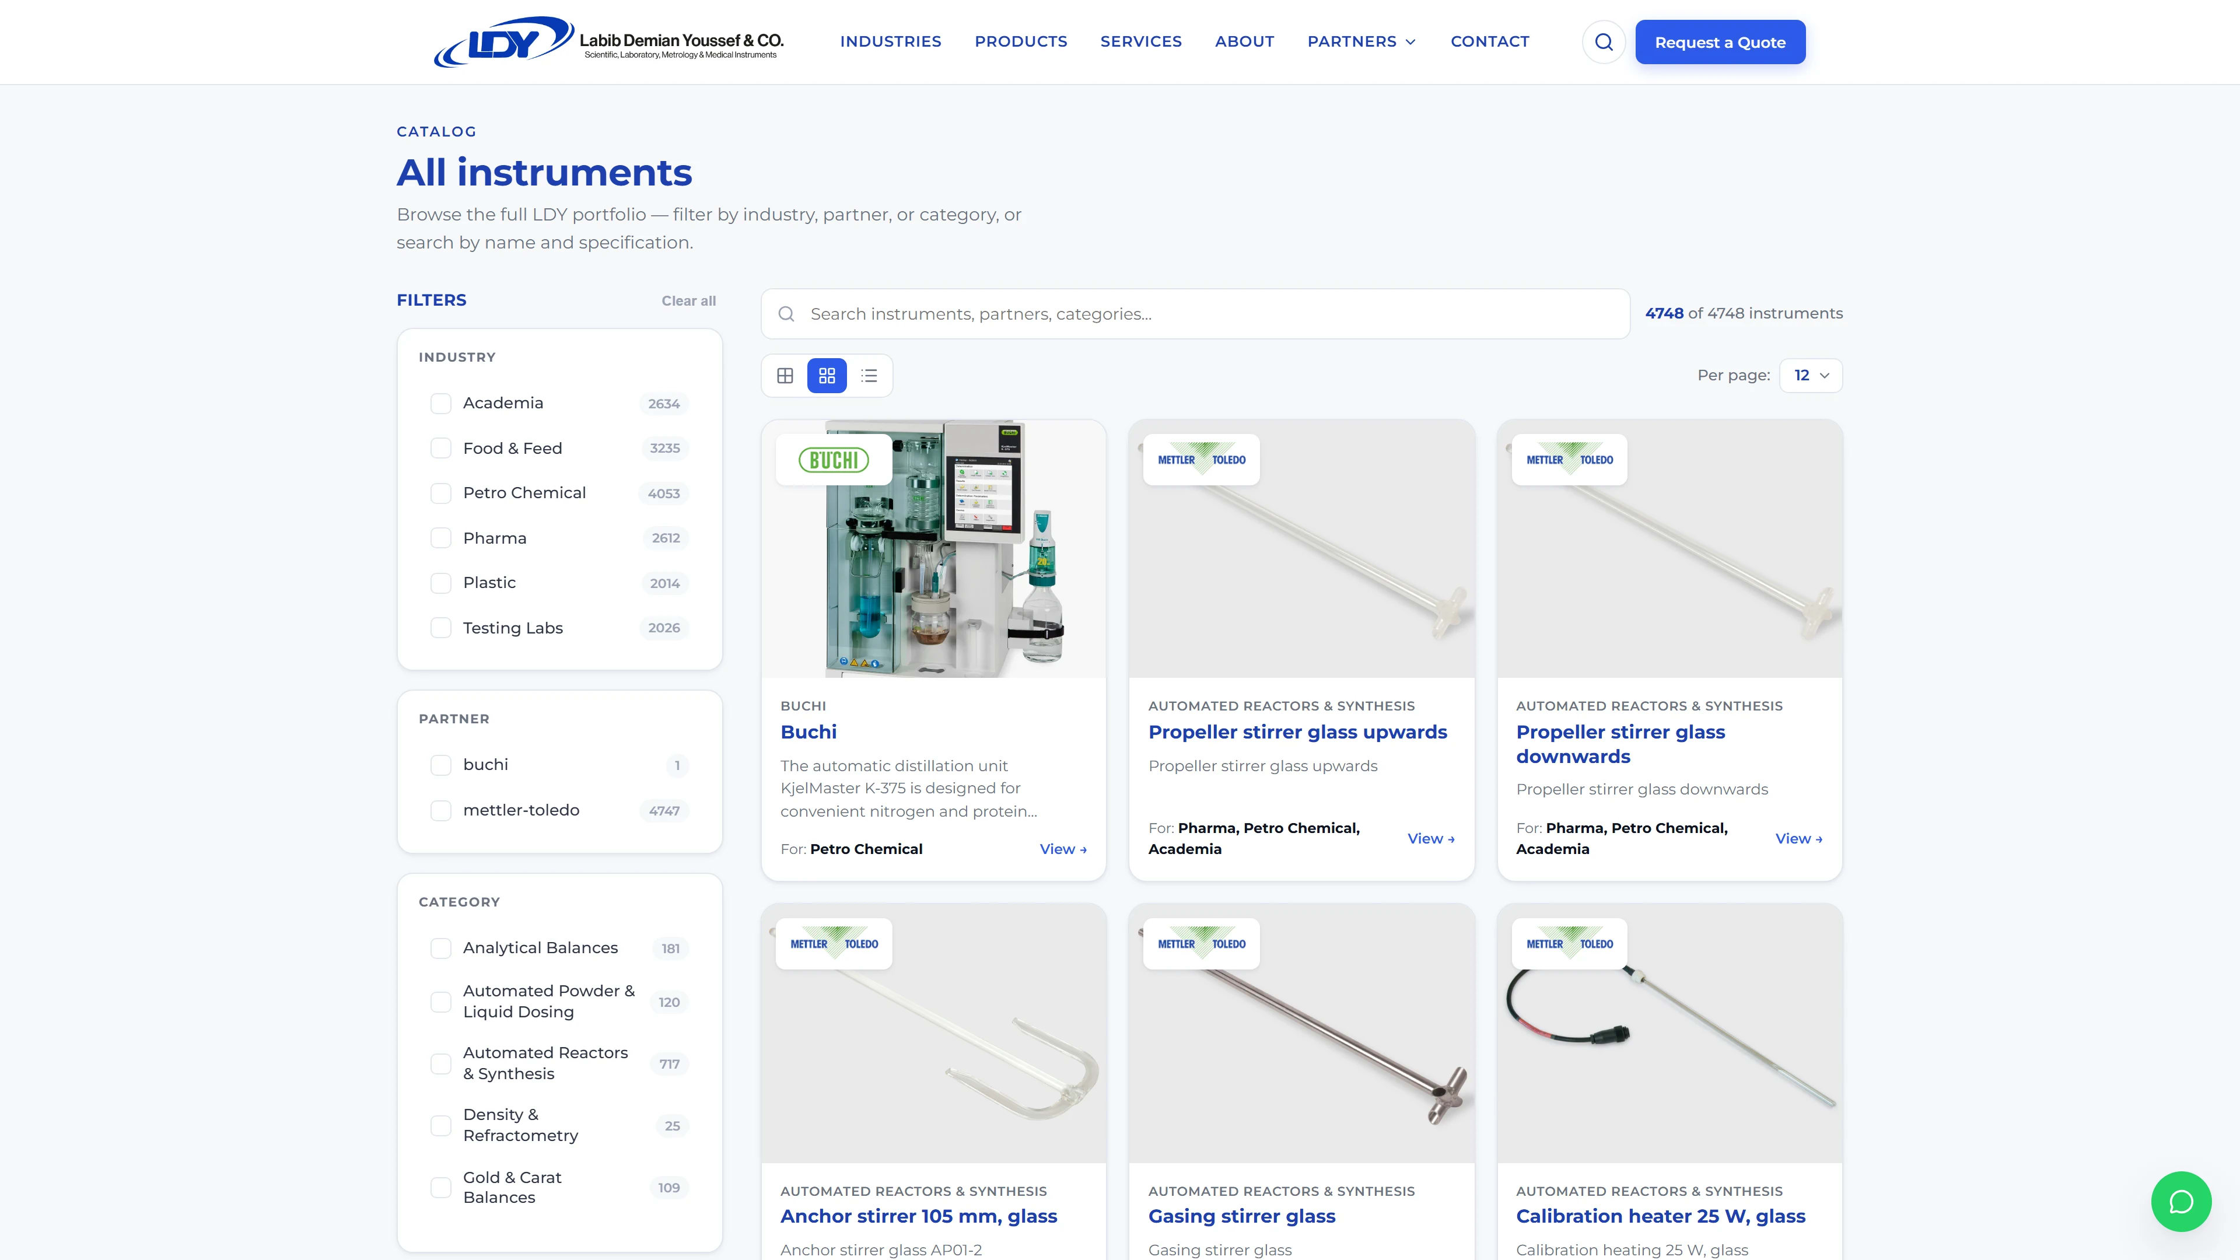Viewport: 2240px width, 1260px height.
Task: Click the LDY company logo
Action: tap(608, 41)
